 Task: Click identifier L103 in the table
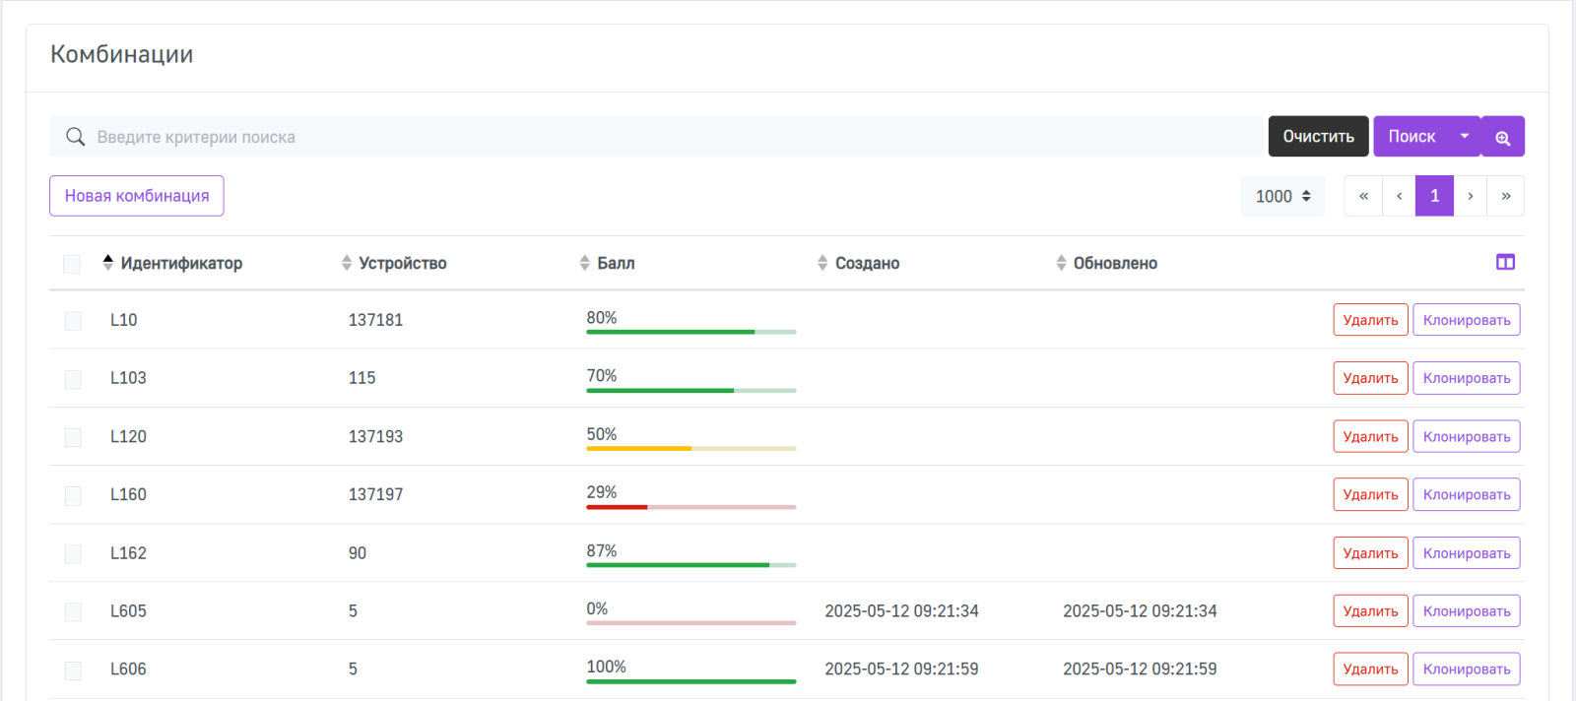coord(128,378)
